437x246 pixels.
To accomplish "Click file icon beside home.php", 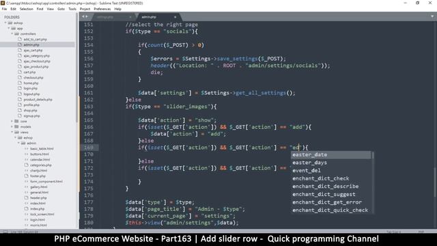I will (20, 83).
